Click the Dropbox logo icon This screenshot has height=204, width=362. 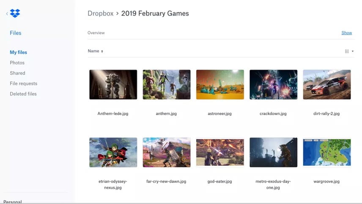pos(15,13)
